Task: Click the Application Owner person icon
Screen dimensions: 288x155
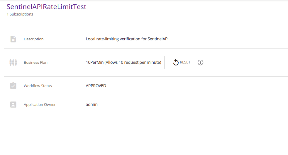Action: (x=13, y=104)
